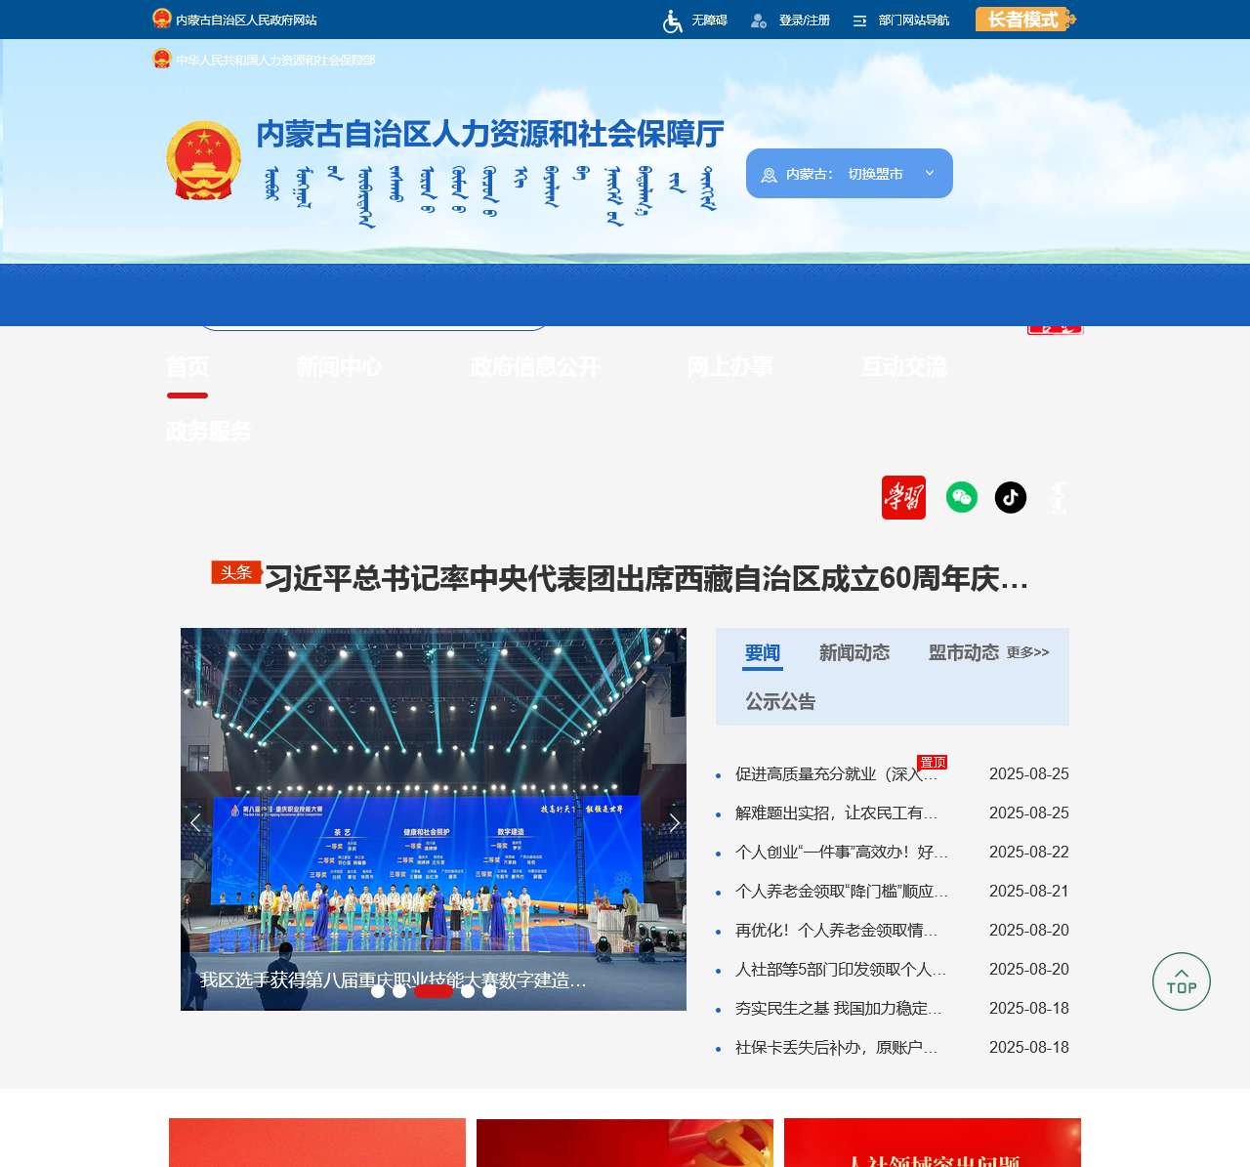Click the login/register user icon
Viewport: 1250px width, 1167px height.
(x=758, y=21)
